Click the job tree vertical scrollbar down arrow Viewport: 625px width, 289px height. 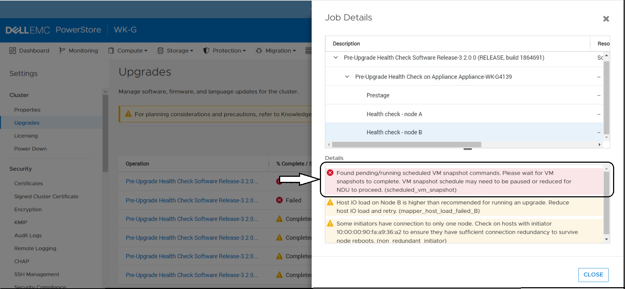pos(607,137)
